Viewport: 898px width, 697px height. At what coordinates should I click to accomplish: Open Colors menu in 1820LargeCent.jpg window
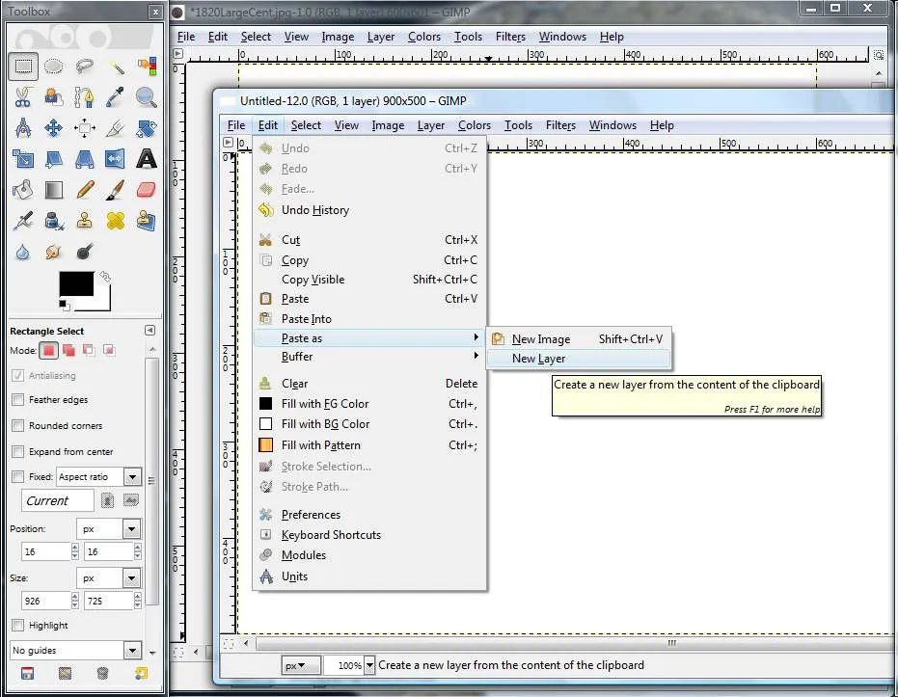tap(424, 37)
